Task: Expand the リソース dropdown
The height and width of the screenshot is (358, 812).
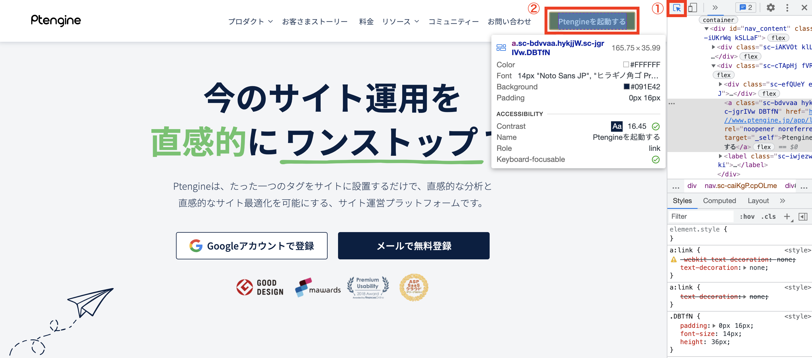Action: [400, 21]
